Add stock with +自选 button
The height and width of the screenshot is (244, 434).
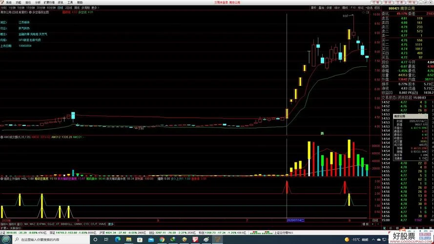369,8
